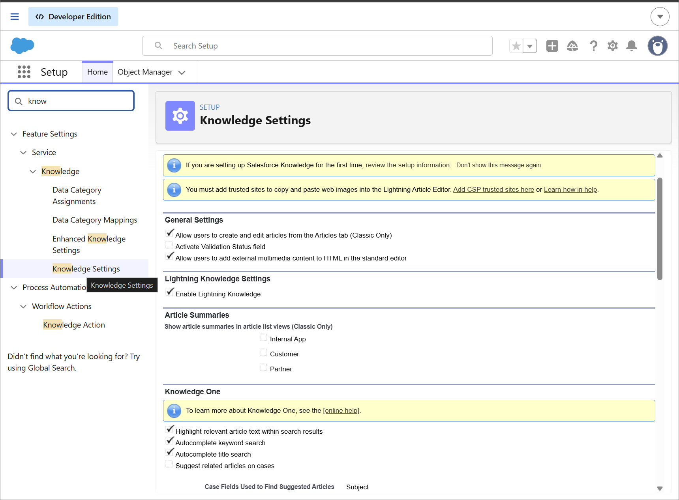The image size is (679, 500).
Task: Click the code icon in Developer Edition badge
Action: (39, 17)
